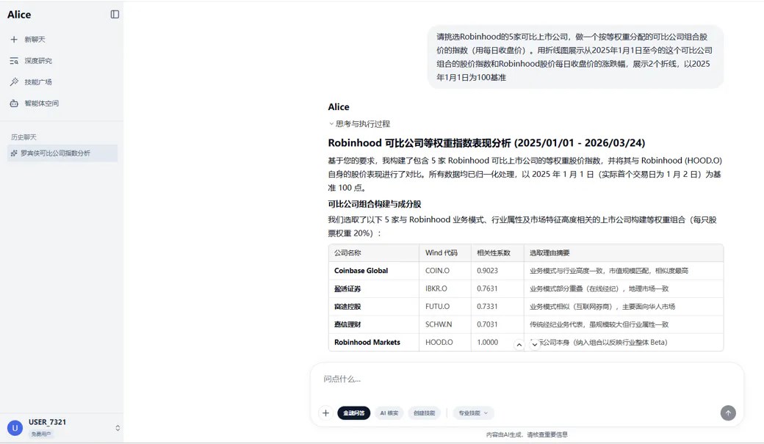The width and height of the screenshot is (764, 444).
Task: Toggle the 金融问答 mode chip
Action: coord(354,413)
